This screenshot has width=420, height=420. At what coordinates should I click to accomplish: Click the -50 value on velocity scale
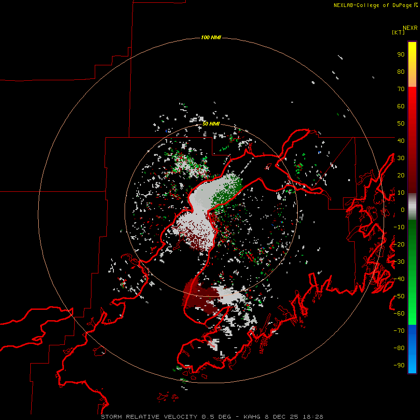click(x=399, y=296)
